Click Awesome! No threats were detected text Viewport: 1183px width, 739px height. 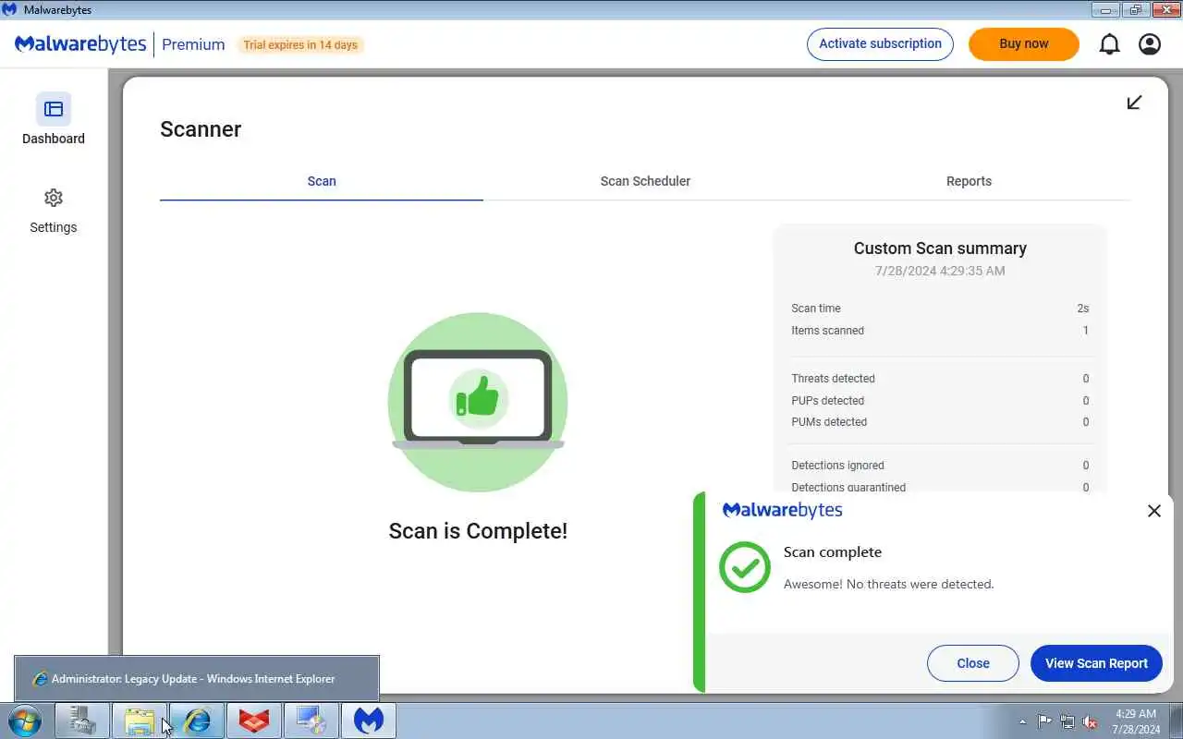[889, 585]
